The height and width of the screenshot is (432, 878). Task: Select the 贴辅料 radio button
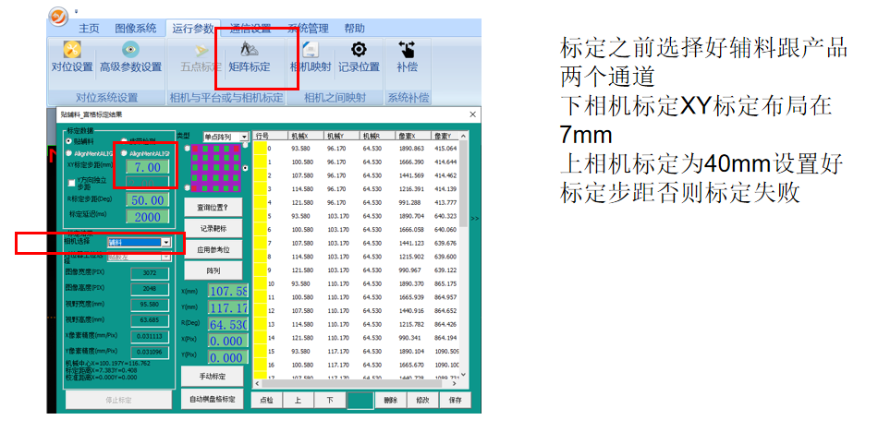[69, 141]
